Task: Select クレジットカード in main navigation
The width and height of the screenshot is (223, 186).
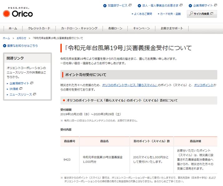Action: coord(39,28)
